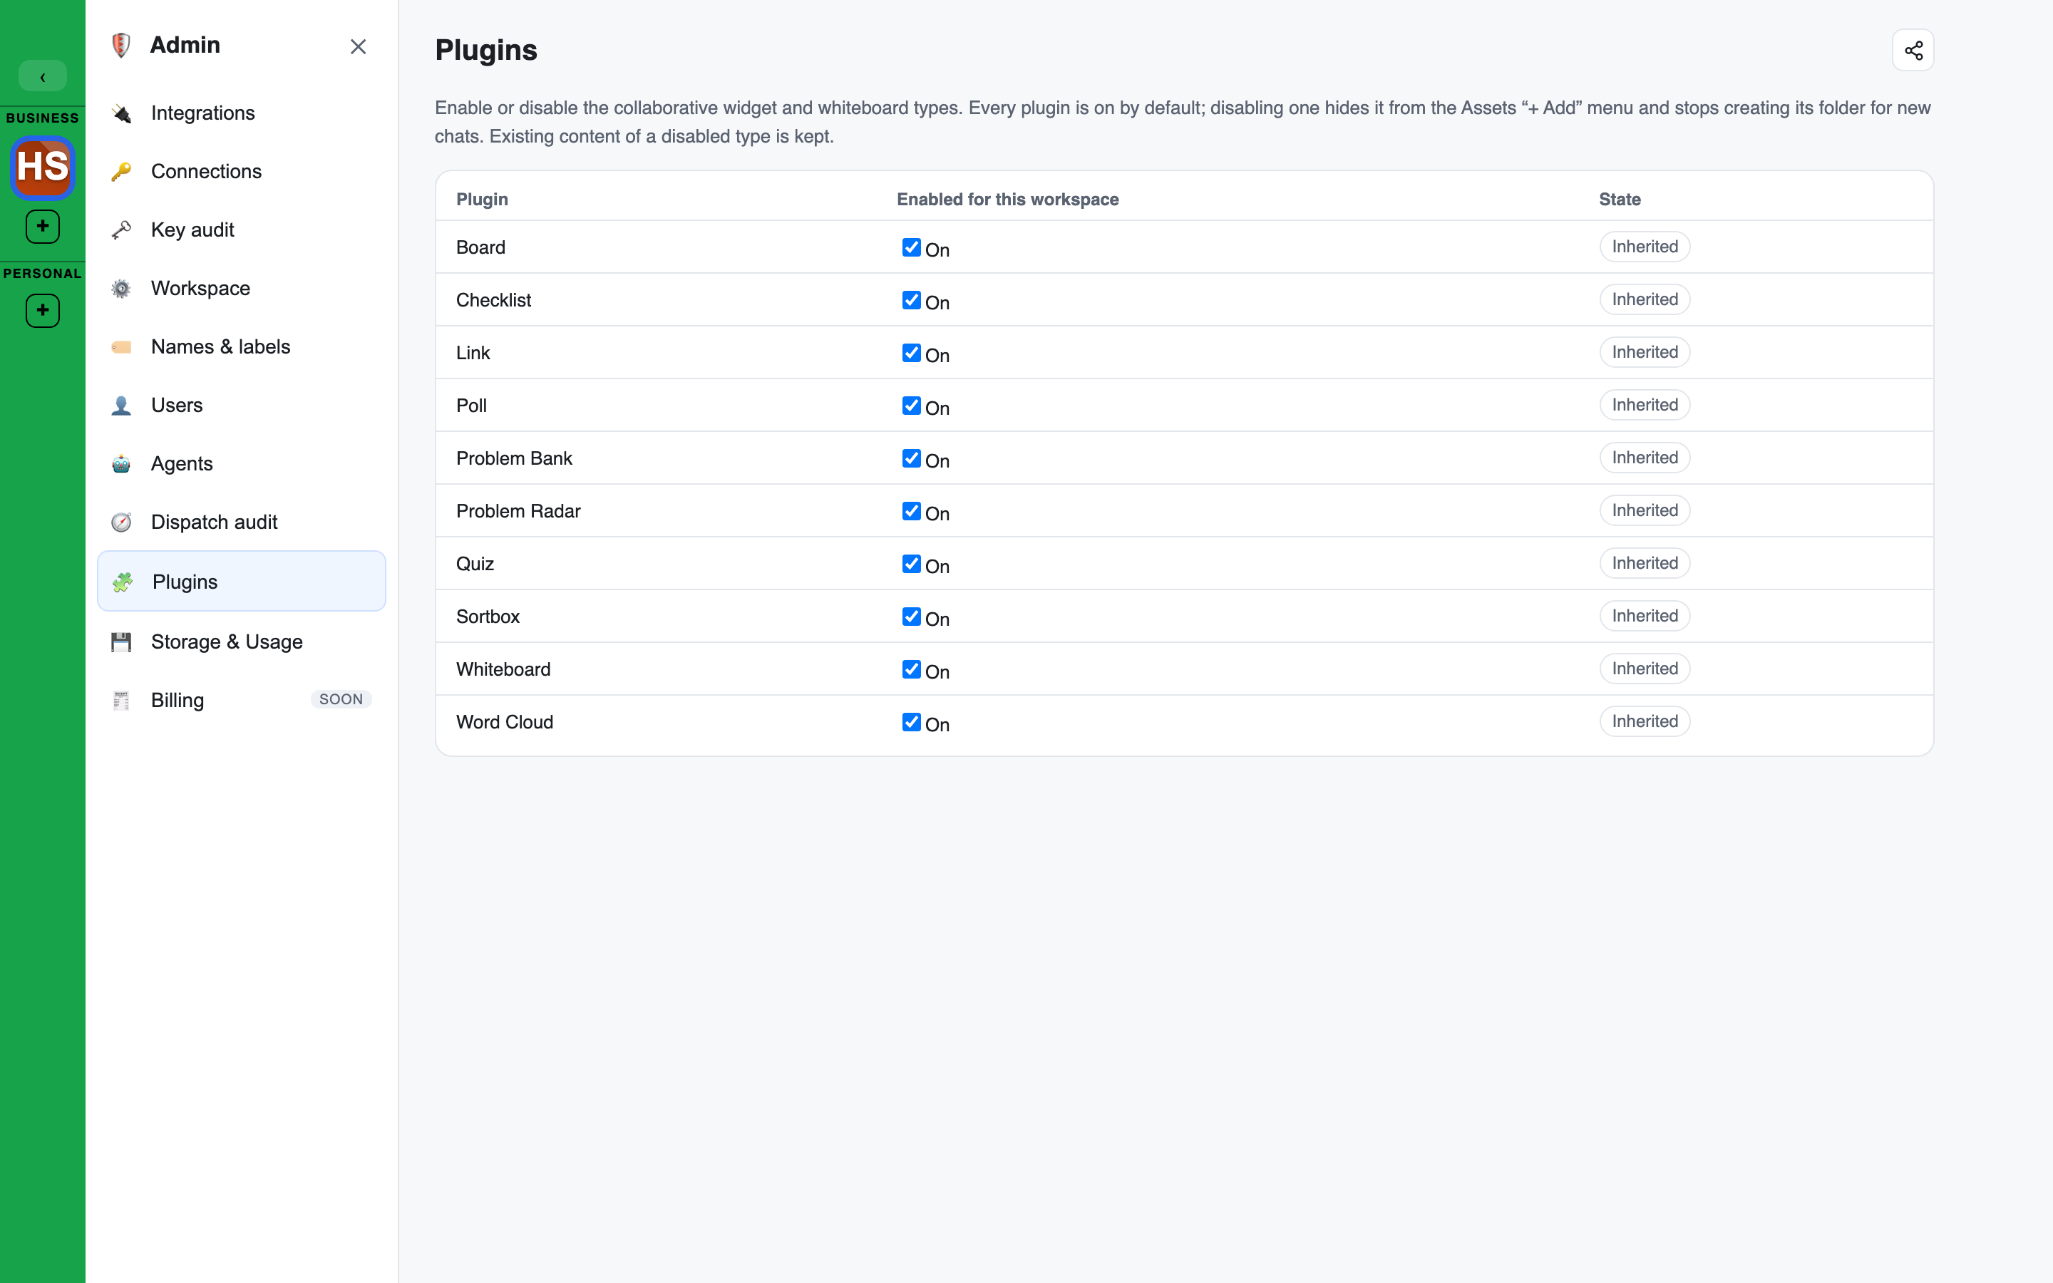Image resolution: width=2053 pixels, height=1283 pixels.
Task: Toggle the Word Cloud plugin checkbox
Action: [911, 721]
